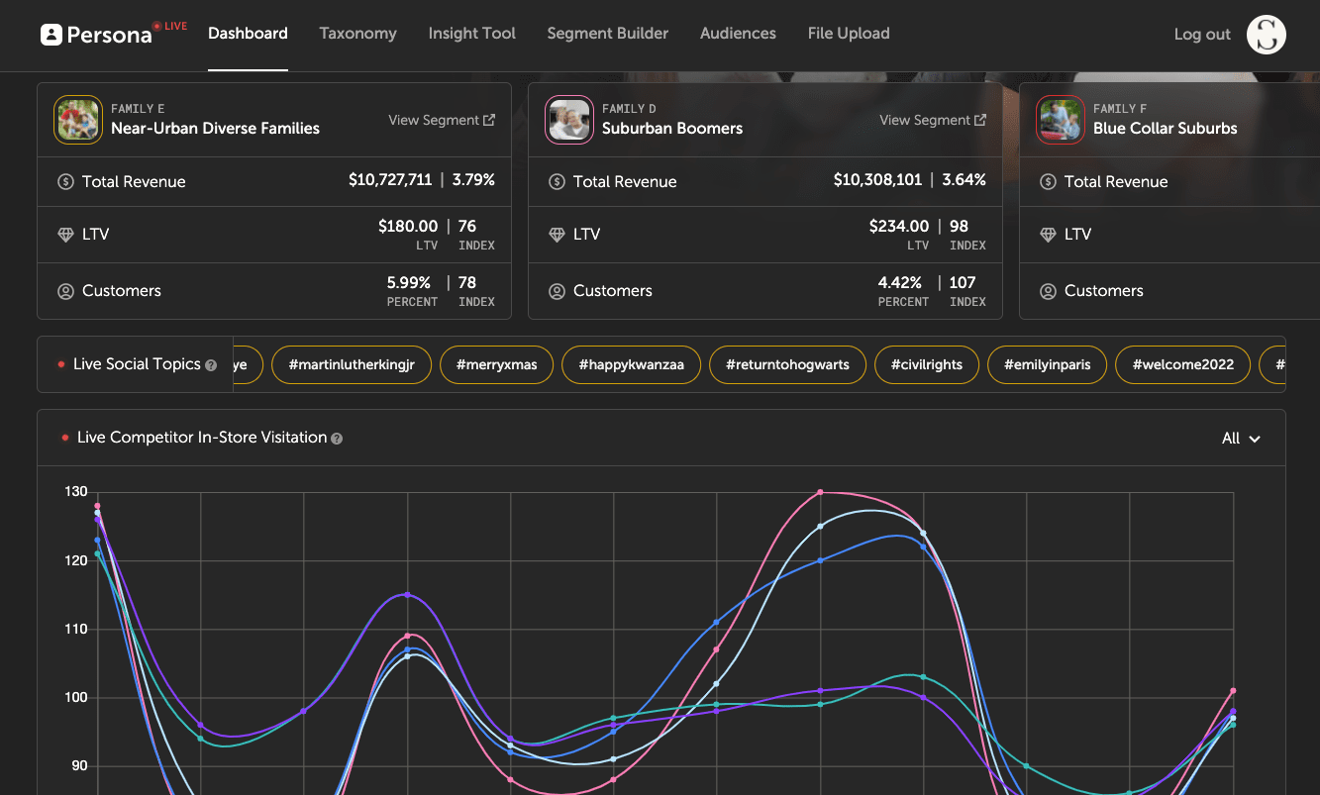1320x795 pixels.
Task: Select the #civilrights hashtag pill
Action: coord(926,364)
